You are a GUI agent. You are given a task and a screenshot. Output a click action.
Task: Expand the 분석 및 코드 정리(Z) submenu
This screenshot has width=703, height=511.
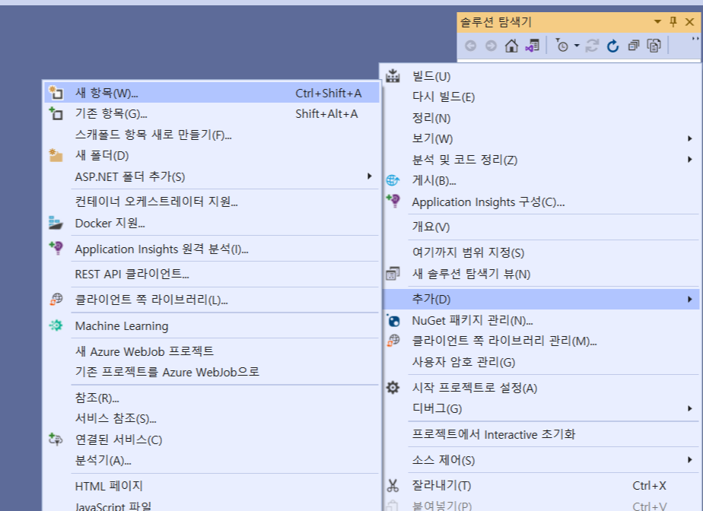tap(541, 160)
